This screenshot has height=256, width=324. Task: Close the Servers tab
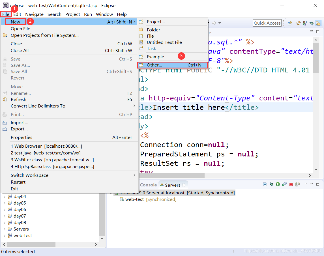(184, 185)
